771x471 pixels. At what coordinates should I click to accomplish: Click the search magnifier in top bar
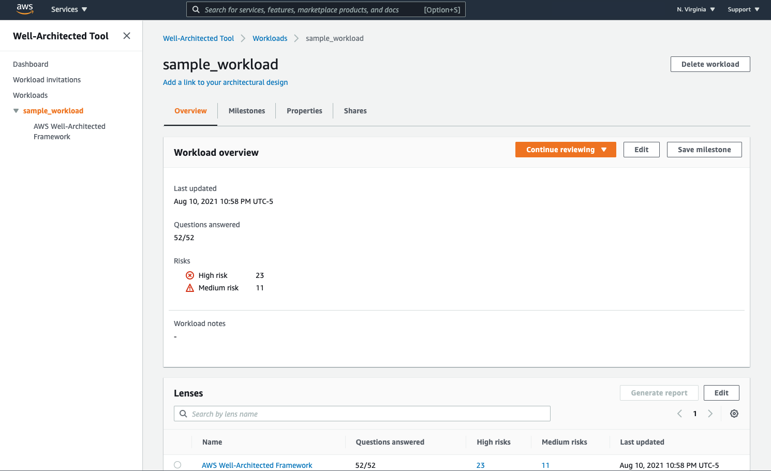[x=196, y=9]
